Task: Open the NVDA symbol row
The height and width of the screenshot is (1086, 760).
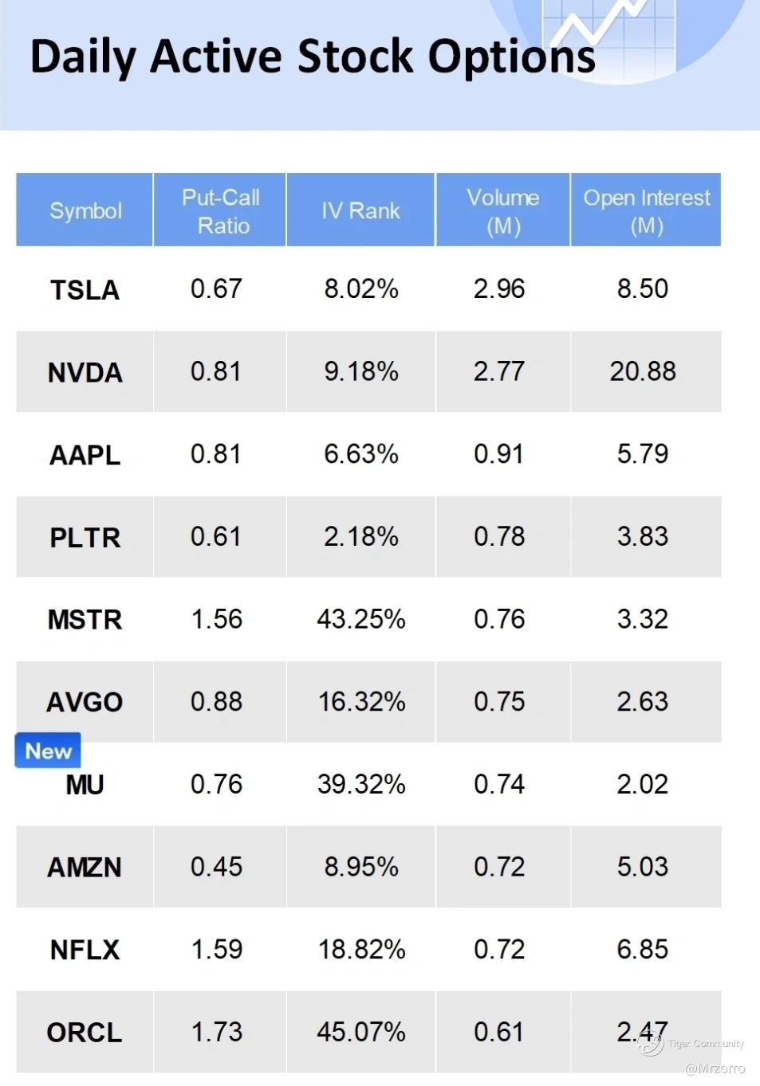Action: 85,372
